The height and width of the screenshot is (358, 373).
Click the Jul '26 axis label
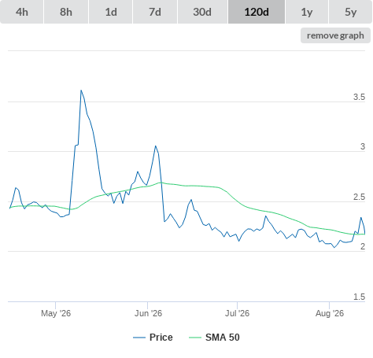(x=237, y=313)
